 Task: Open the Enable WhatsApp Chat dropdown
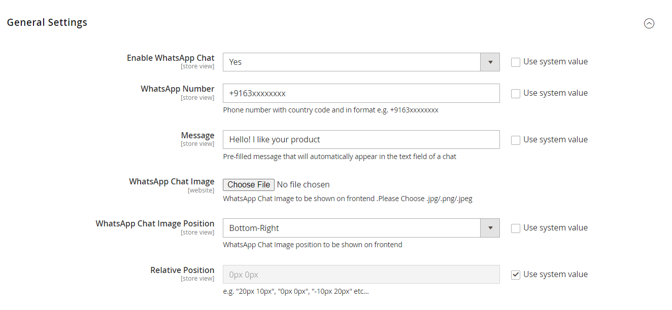click(x=361, y=62)
